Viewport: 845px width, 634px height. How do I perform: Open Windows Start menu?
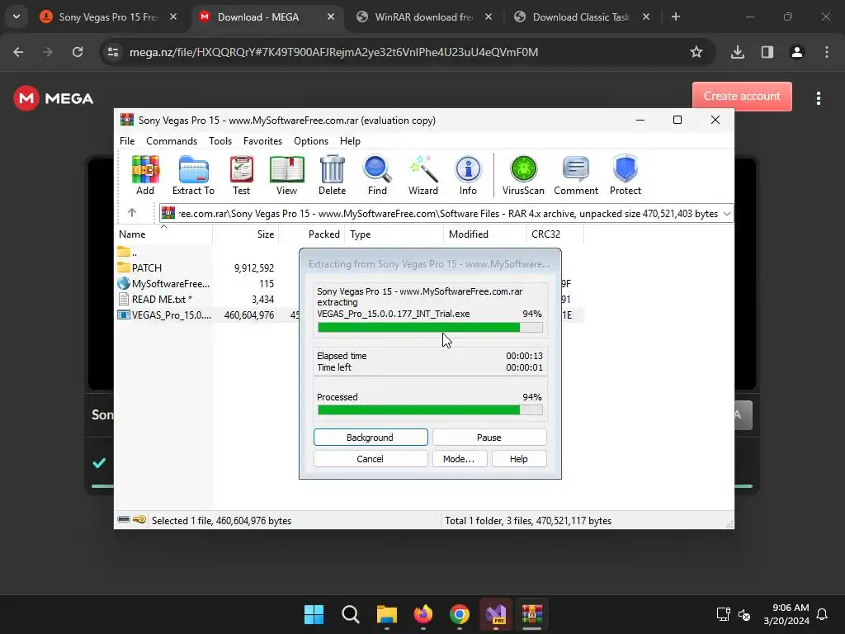click(314, 614)
